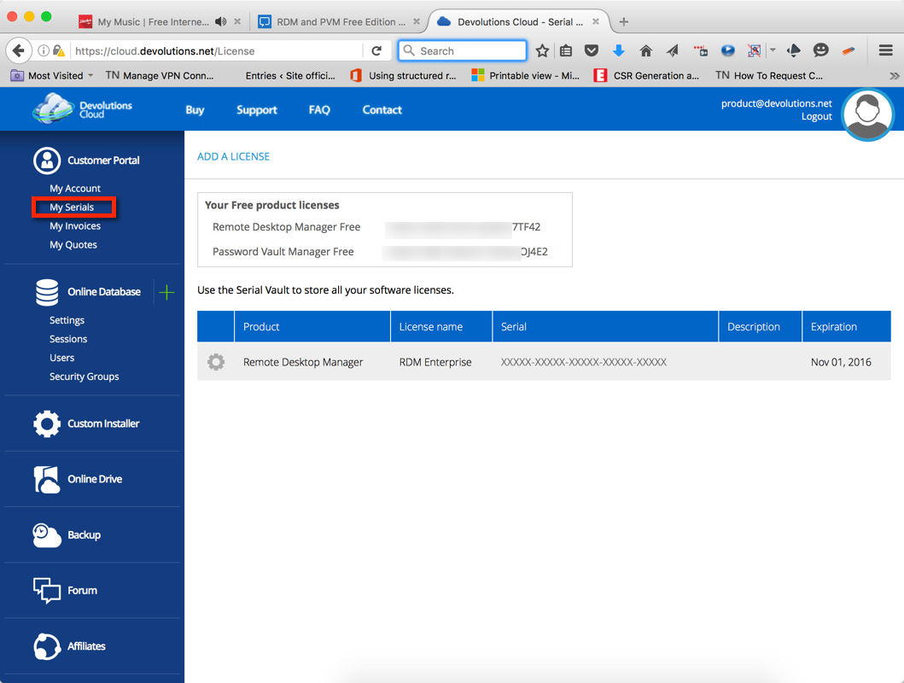Bookmark this page with the star icon
Image resolution: width=904 pixels, height=683 pixels.
(x=542, y=50)
